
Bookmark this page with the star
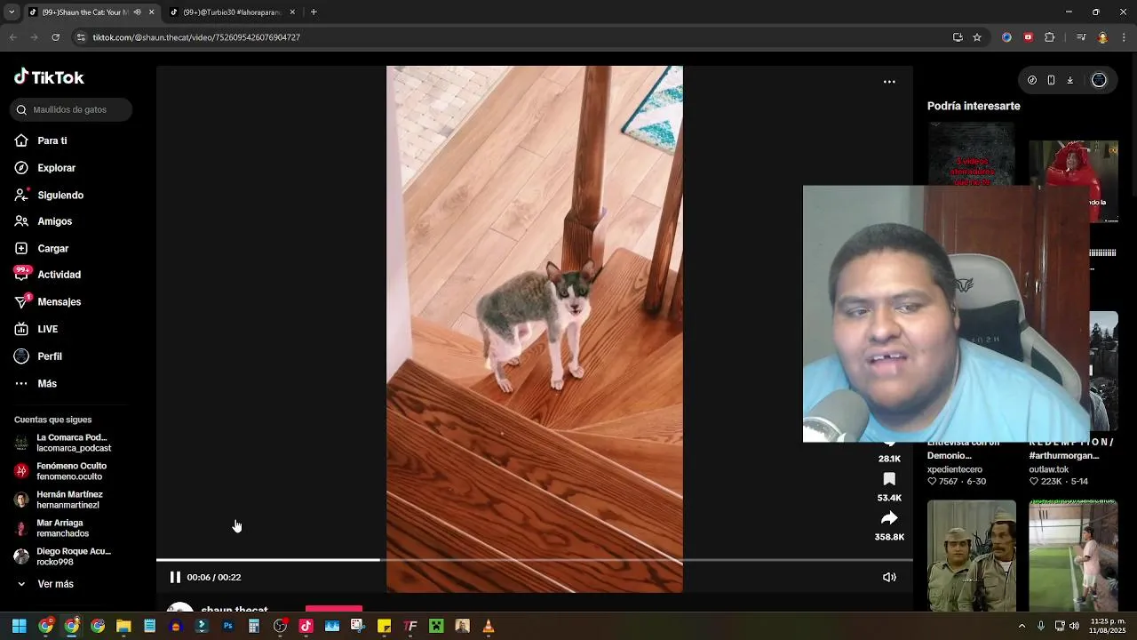(977, 37)
